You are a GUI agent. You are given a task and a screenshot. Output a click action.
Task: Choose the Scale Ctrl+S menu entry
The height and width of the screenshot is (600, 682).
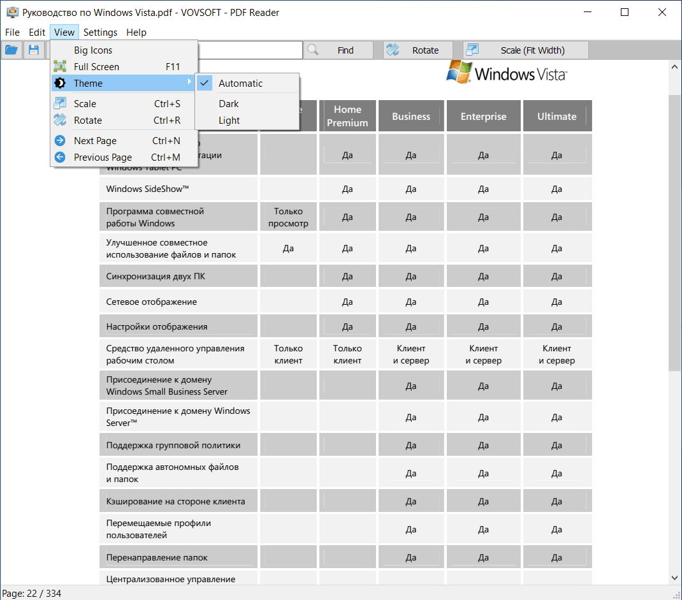point(124,103)
